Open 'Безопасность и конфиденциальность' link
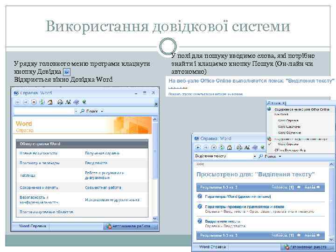The image size is (336, 252). (x=39, y=200)
